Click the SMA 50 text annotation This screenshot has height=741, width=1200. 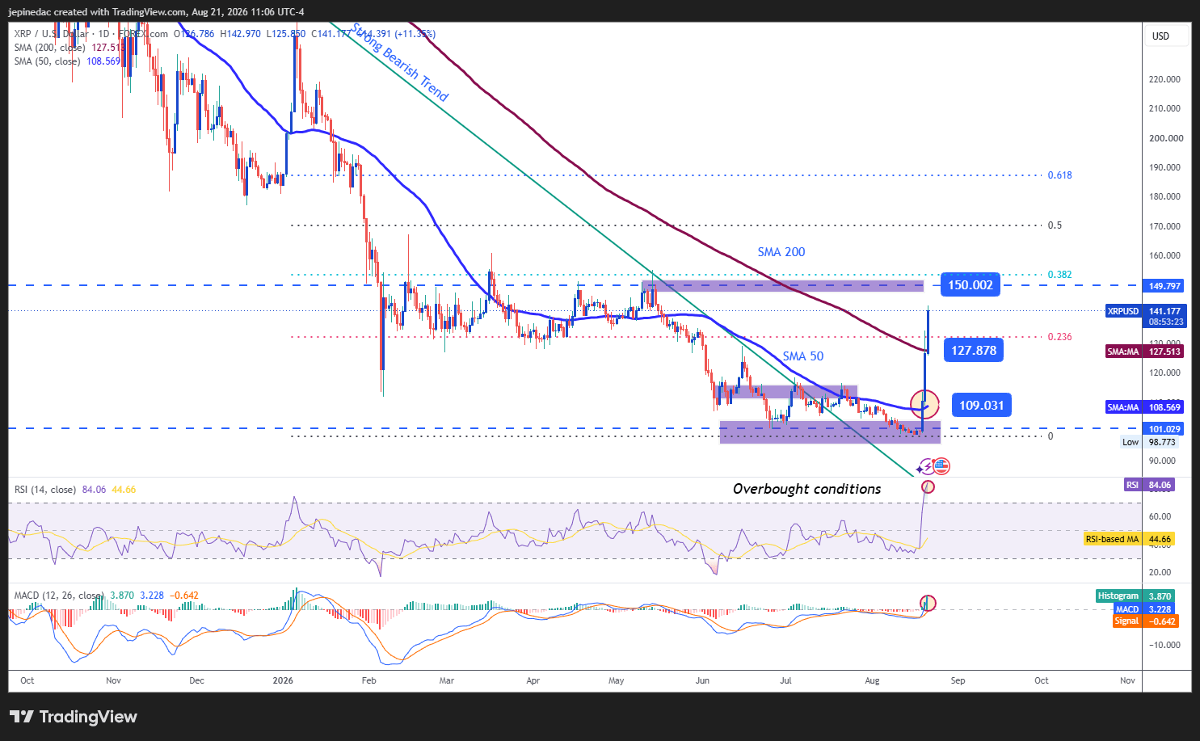[x=803, y=356]
